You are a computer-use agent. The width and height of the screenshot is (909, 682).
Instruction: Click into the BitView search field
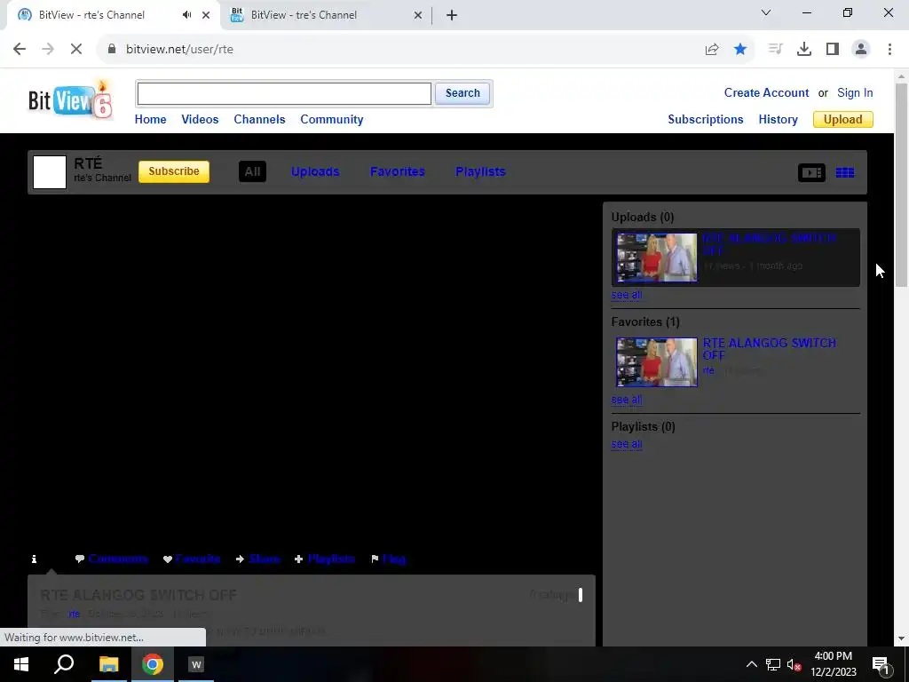pyautogui.click(x=284, y=94)
